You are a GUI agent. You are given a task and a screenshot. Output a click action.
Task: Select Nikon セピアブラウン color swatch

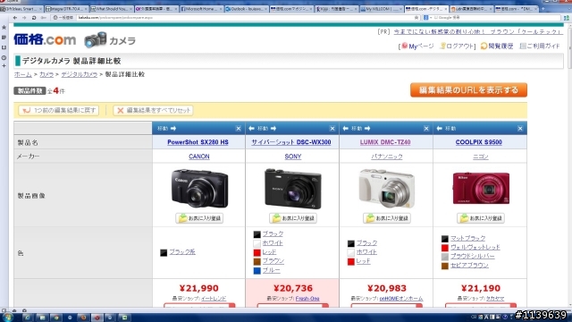point(445,266)
